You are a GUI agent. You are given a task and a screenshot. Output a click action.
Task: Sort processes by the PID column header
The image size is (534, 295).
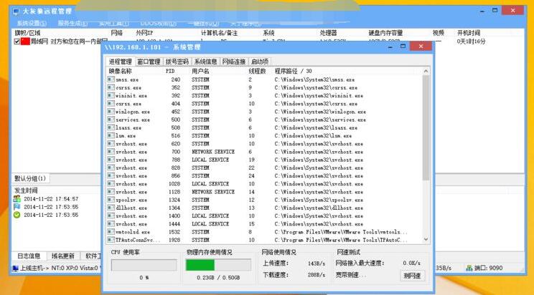(170, 71)
